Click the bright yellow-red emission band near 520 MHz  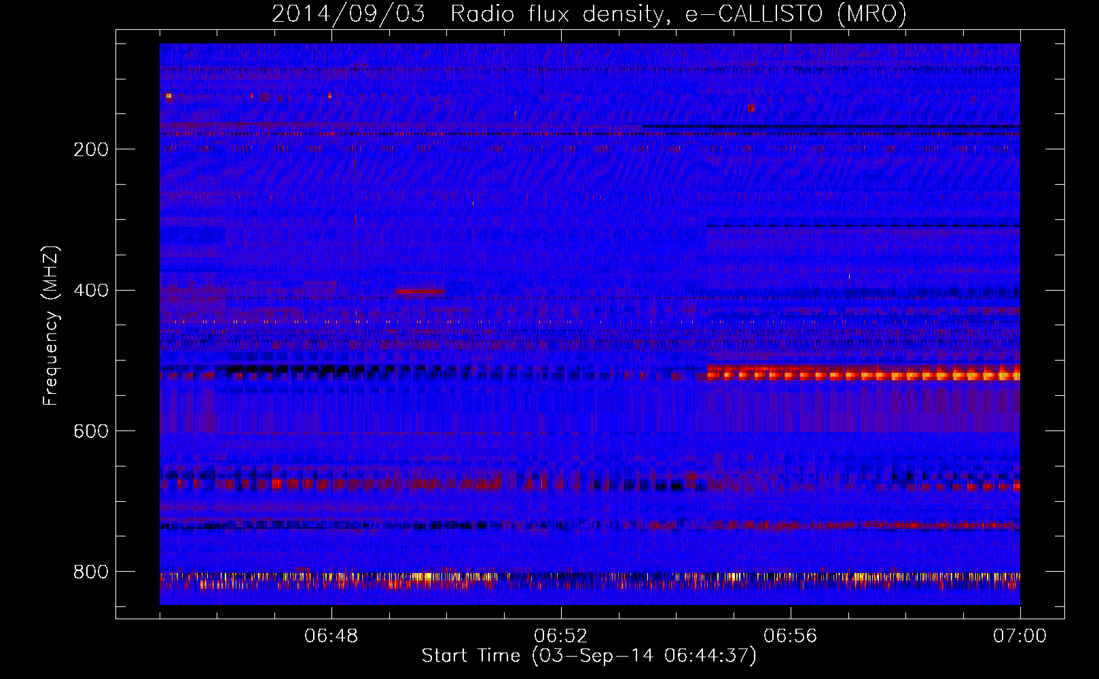[863, 373]
